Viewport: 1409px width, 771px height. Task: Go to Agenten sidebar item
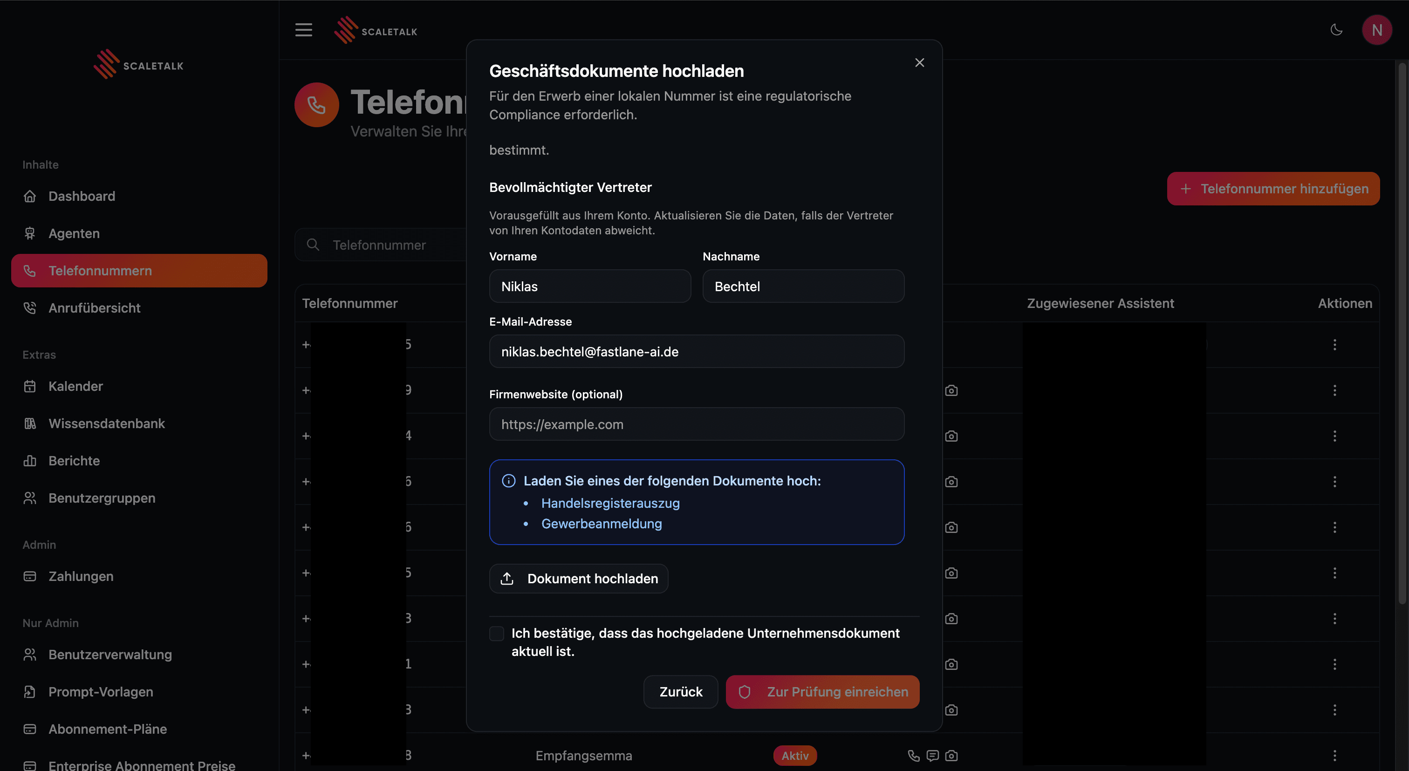(x=74, y=233)
